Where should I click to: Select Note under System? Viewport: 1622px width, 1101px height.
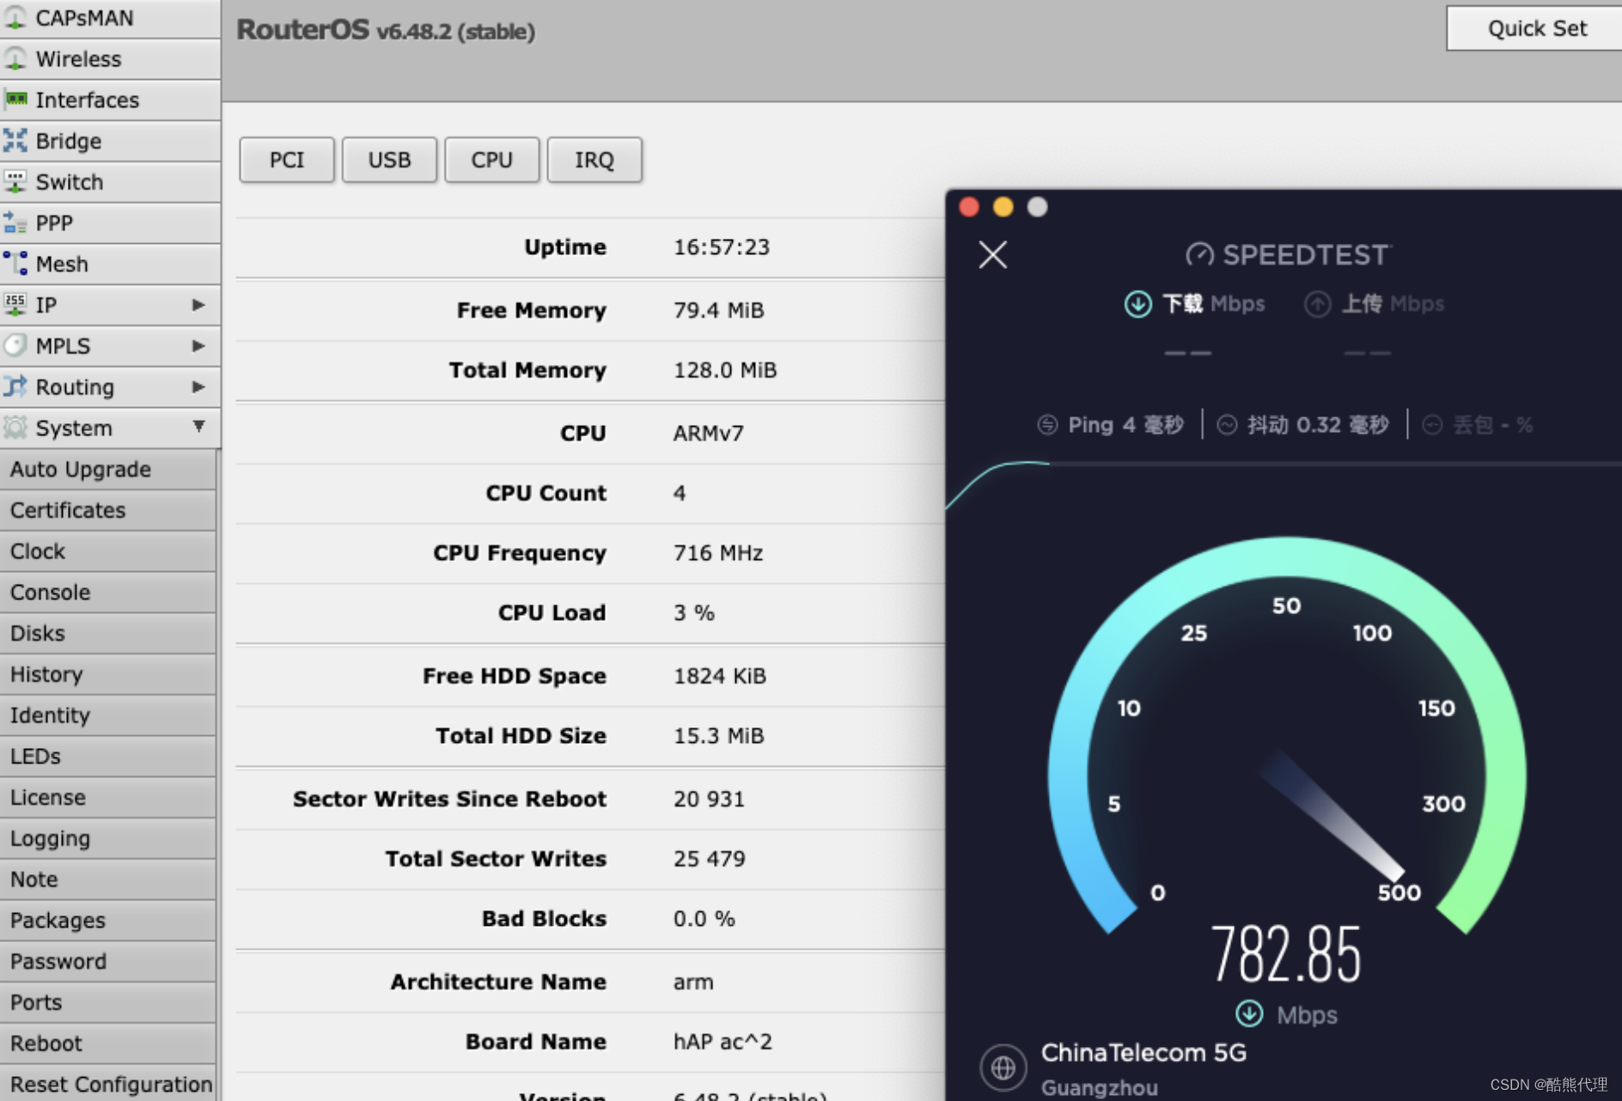(107, 879)
